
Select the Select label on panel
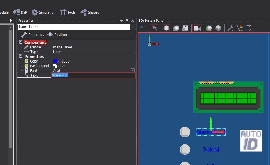click(x=211, y=149)
